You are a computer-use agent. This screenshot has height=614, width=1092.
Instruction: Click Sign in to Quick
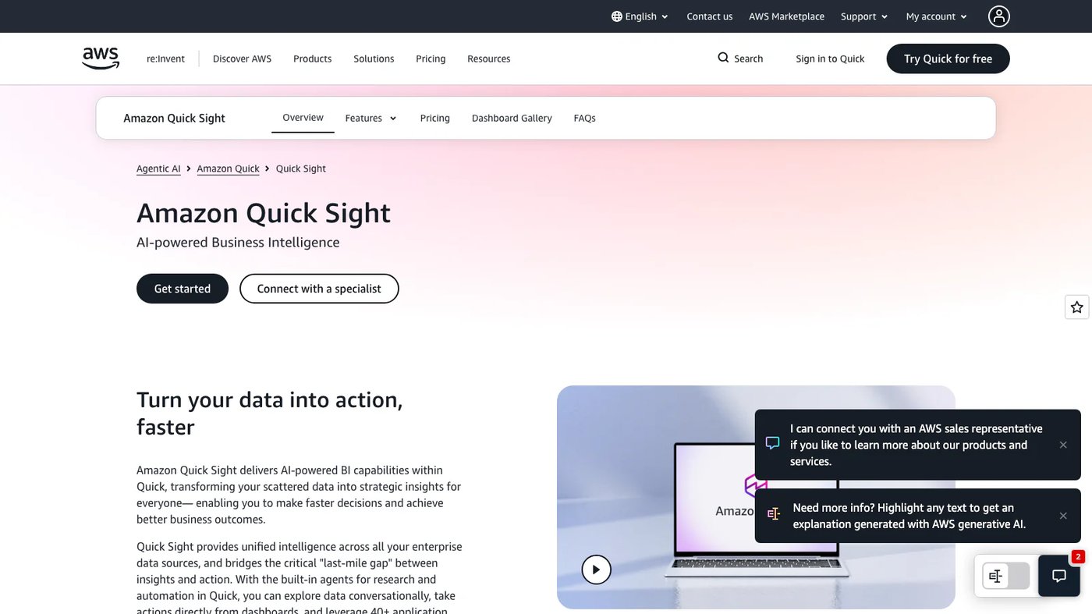[830, 59]
